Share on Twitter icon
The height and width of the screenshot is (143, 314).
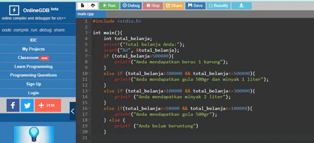27,105
